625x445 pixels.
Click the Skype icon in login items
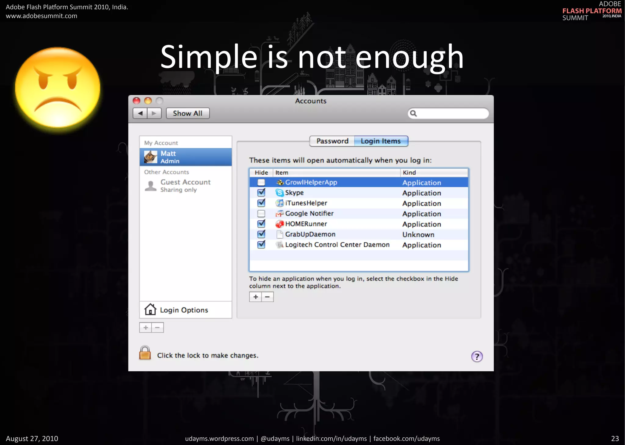279,193
